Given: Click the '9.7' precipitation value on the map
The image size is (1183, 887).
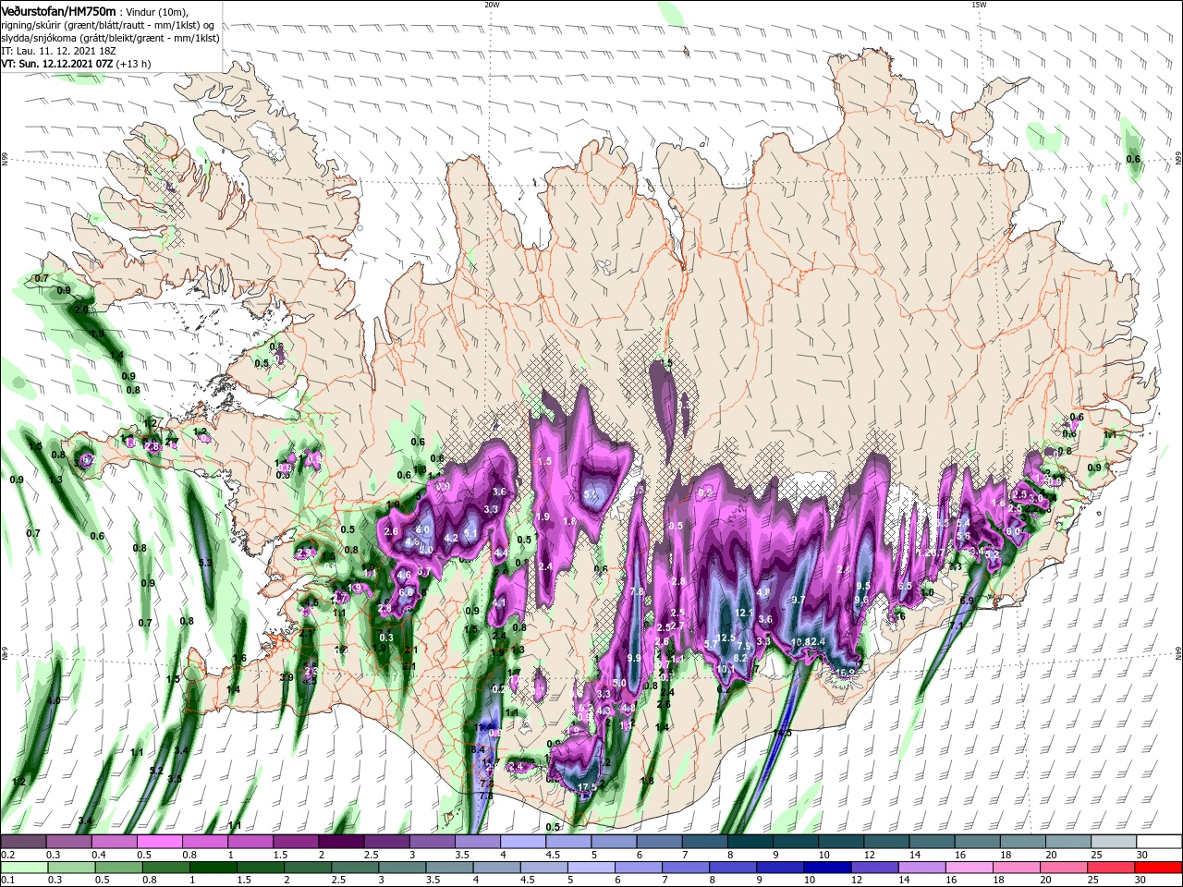Looking at the screenshot, I should click(x=799, y=600).
